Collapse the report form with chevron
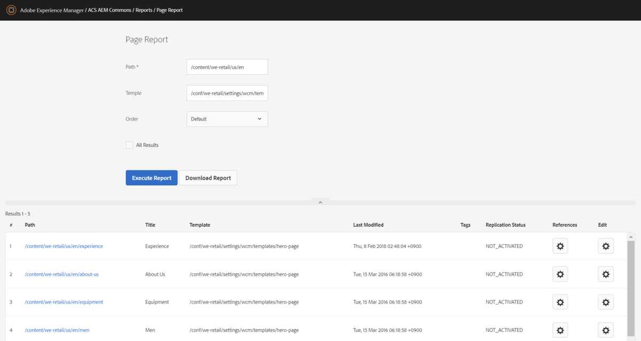 [320, 202]
